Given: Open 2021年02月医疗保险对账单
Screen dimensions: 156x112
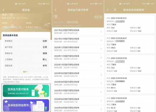Looking at the screenshot, I should [x=78, y=32].
